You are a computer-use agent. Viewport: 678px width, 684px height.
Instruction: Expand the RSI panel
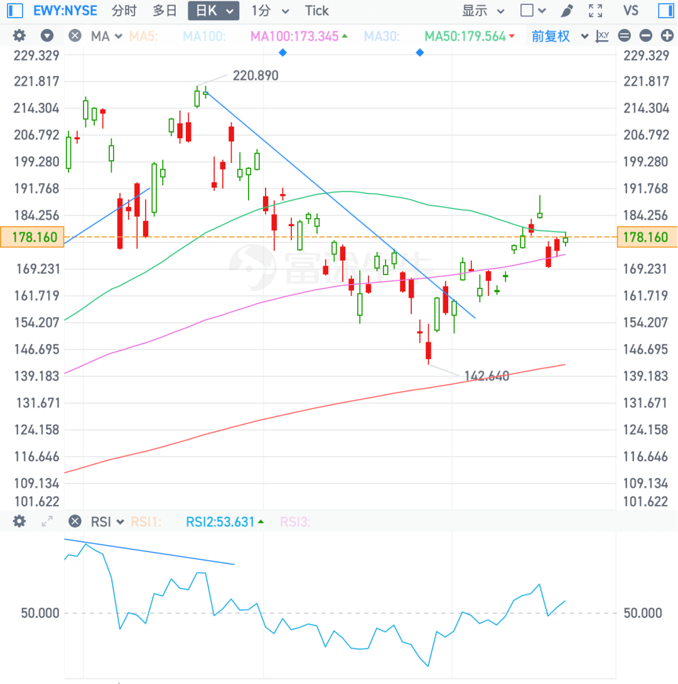click(x=46, y=521)
